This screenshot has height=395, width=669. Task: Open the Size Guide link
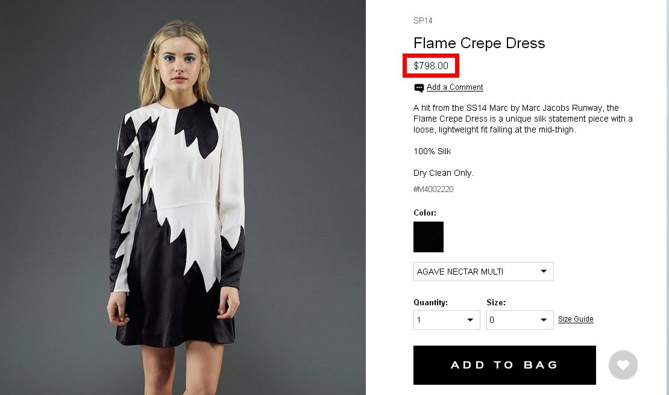pos(576,319)
